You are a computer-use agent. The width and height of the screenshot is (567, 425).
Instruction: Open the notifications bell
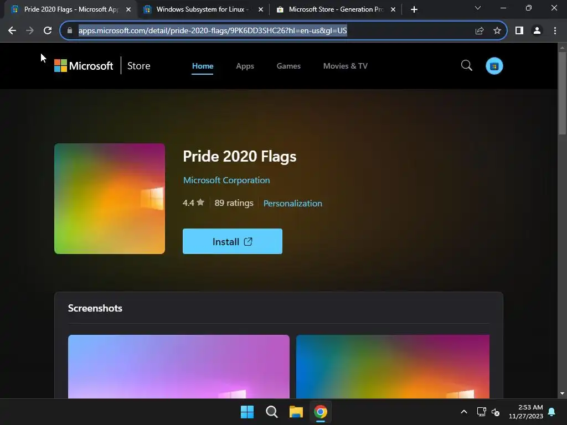552,412
